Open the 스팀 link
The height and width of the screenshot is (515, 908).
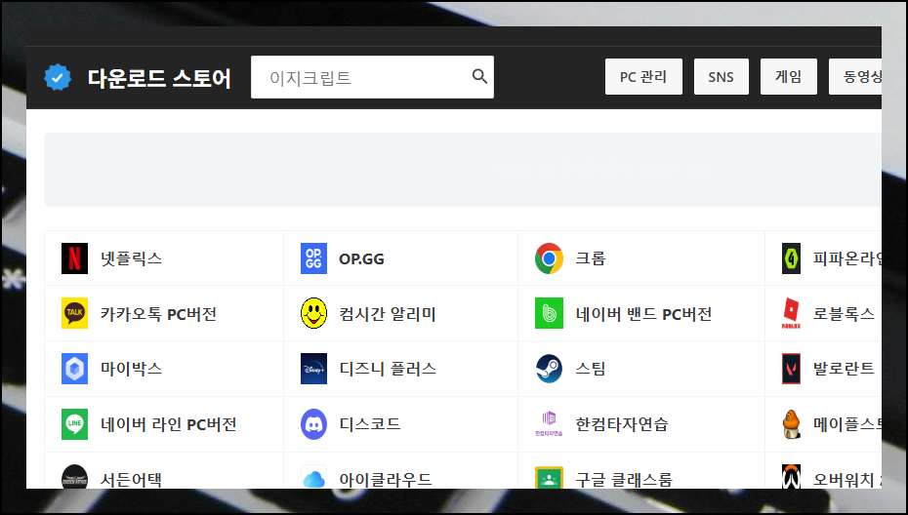click(x=590, y=369)
